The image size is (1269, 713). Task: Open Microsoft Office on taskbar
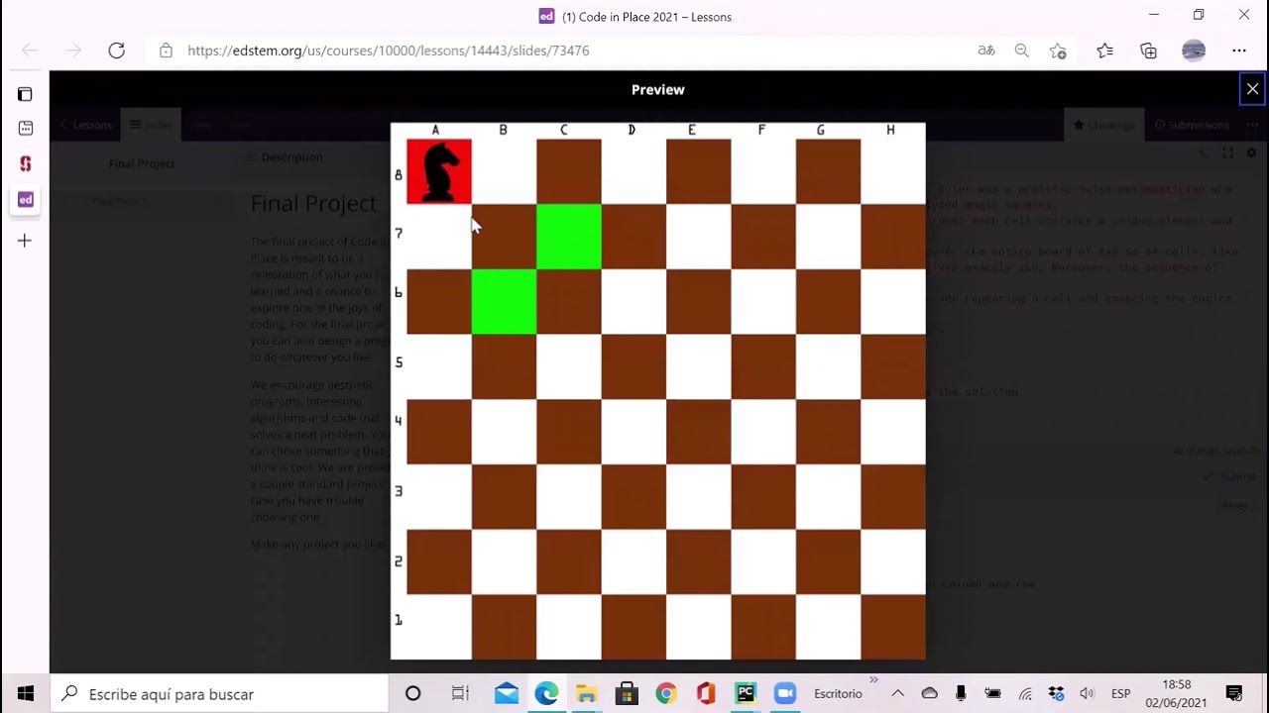point(705,693)
